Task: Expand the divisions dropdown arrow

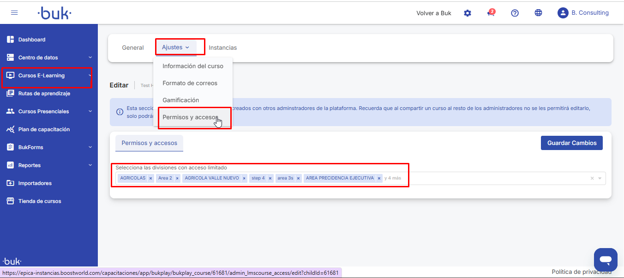Action: [600, 179]
